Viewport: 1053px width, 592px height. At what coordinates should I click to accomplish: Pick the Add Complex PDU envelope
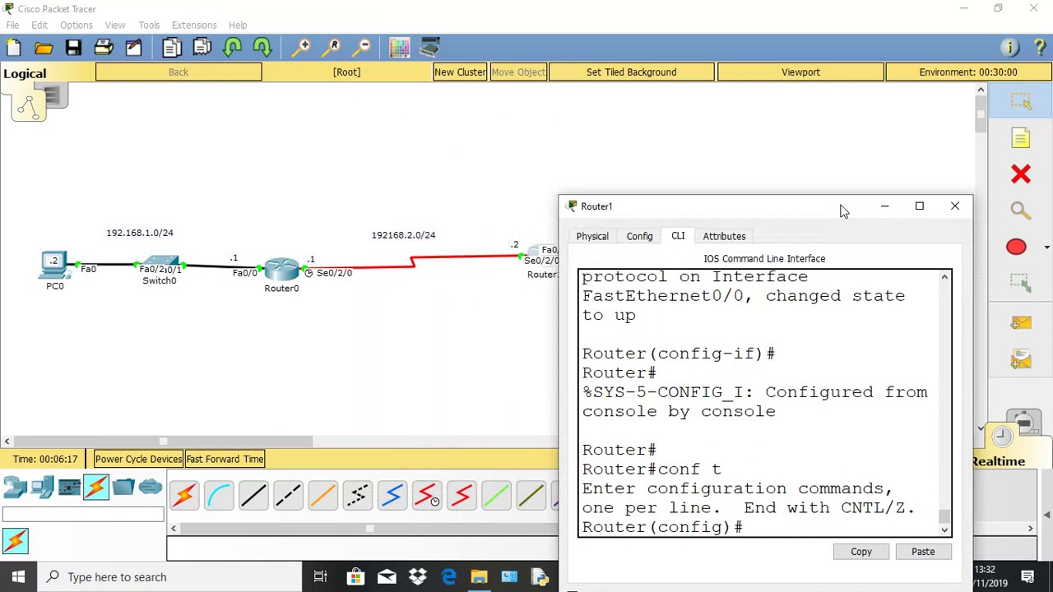coord(1021,359)
